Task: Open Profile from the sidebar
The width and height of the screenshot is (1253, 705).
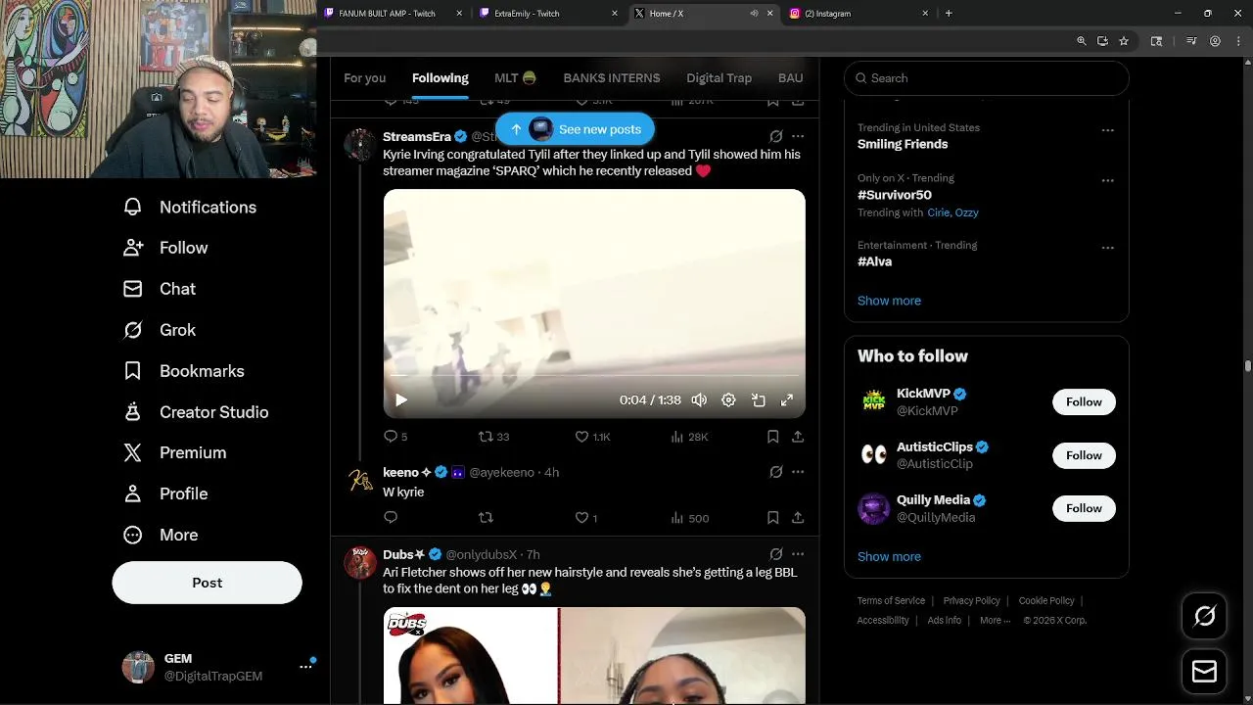Action: tap(164, 493)
